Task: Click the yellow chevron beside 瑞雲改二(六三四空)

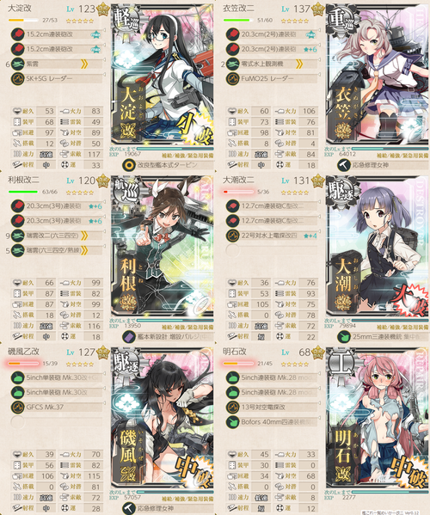Action: 84,236
